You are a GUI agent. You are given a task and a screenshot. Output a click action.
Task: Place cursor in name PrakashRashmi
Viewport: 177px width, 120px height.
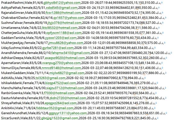pos(12,3)
